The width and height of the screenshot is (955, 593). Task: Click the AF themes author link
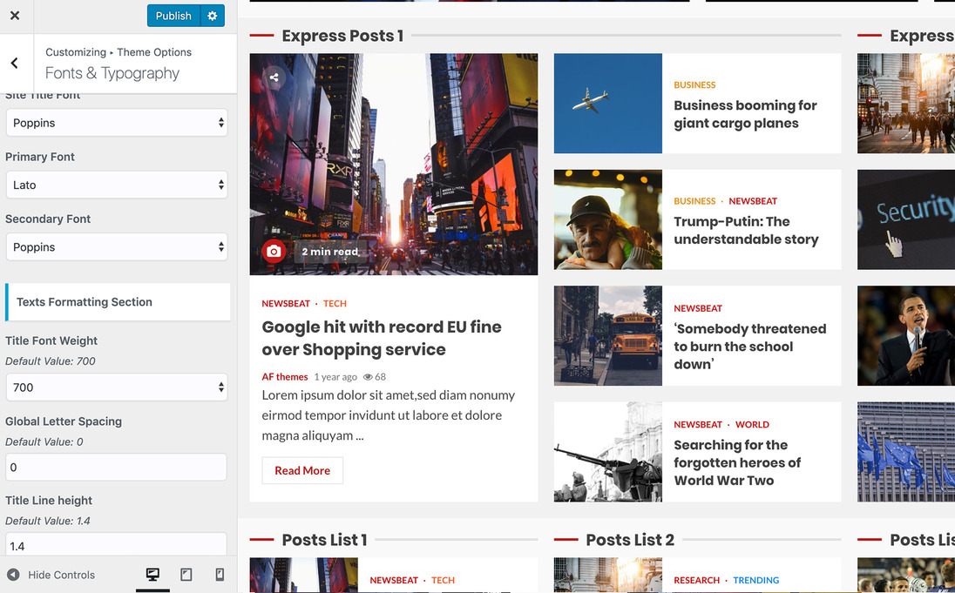[285, 377]
